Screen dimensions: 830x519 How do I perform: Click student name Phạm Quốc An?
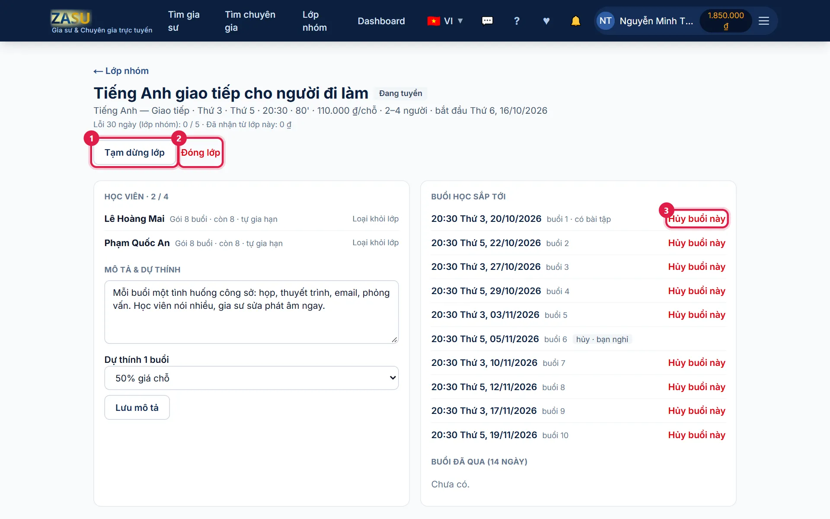tap(137, 243)
